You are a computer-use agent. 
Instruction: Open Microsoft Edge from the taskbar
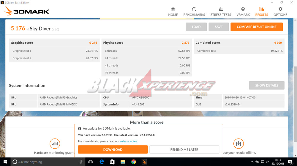tap(102, 162)
